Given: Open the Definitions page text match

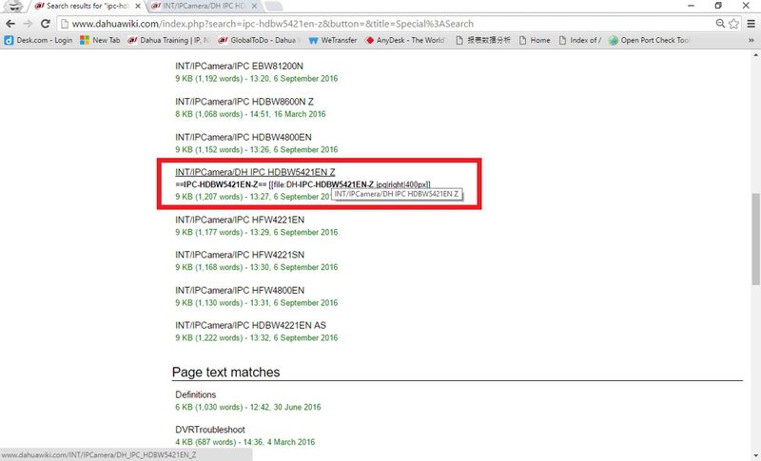Looking at the screenshot, I should point(196,394).
